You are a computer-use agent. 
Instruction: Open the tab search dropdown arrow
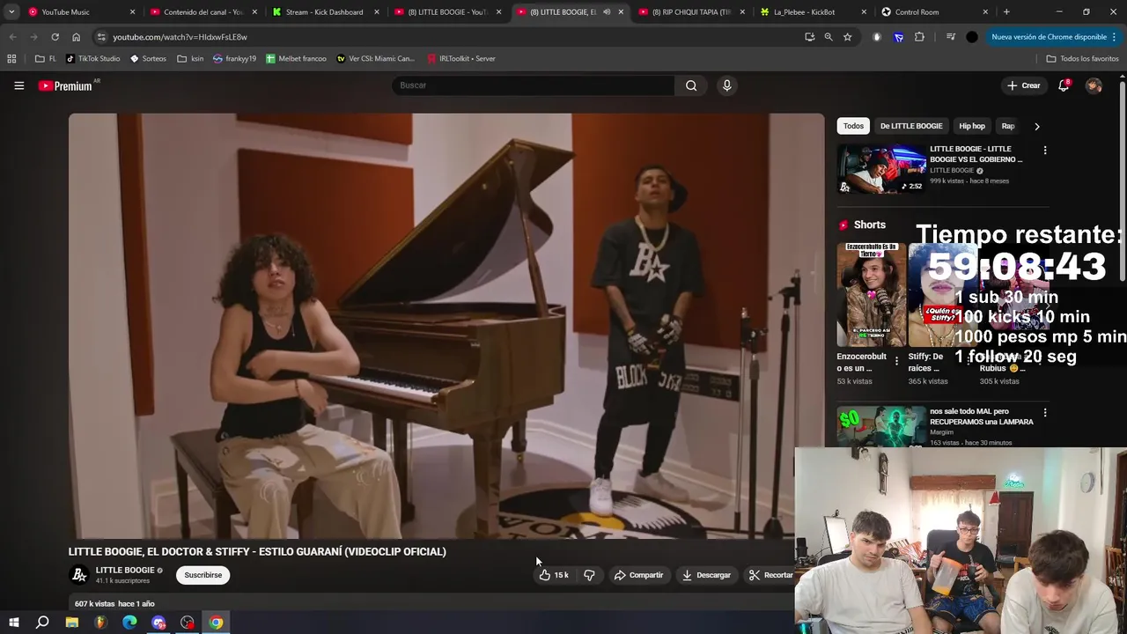[x=11, y=12]
